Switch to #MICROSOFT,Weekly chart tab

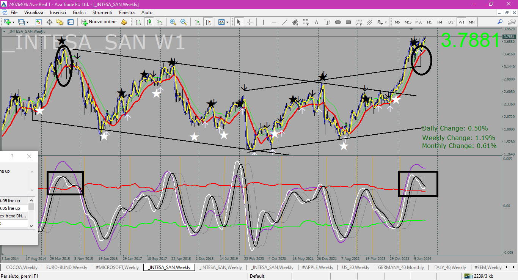(117, 267)
